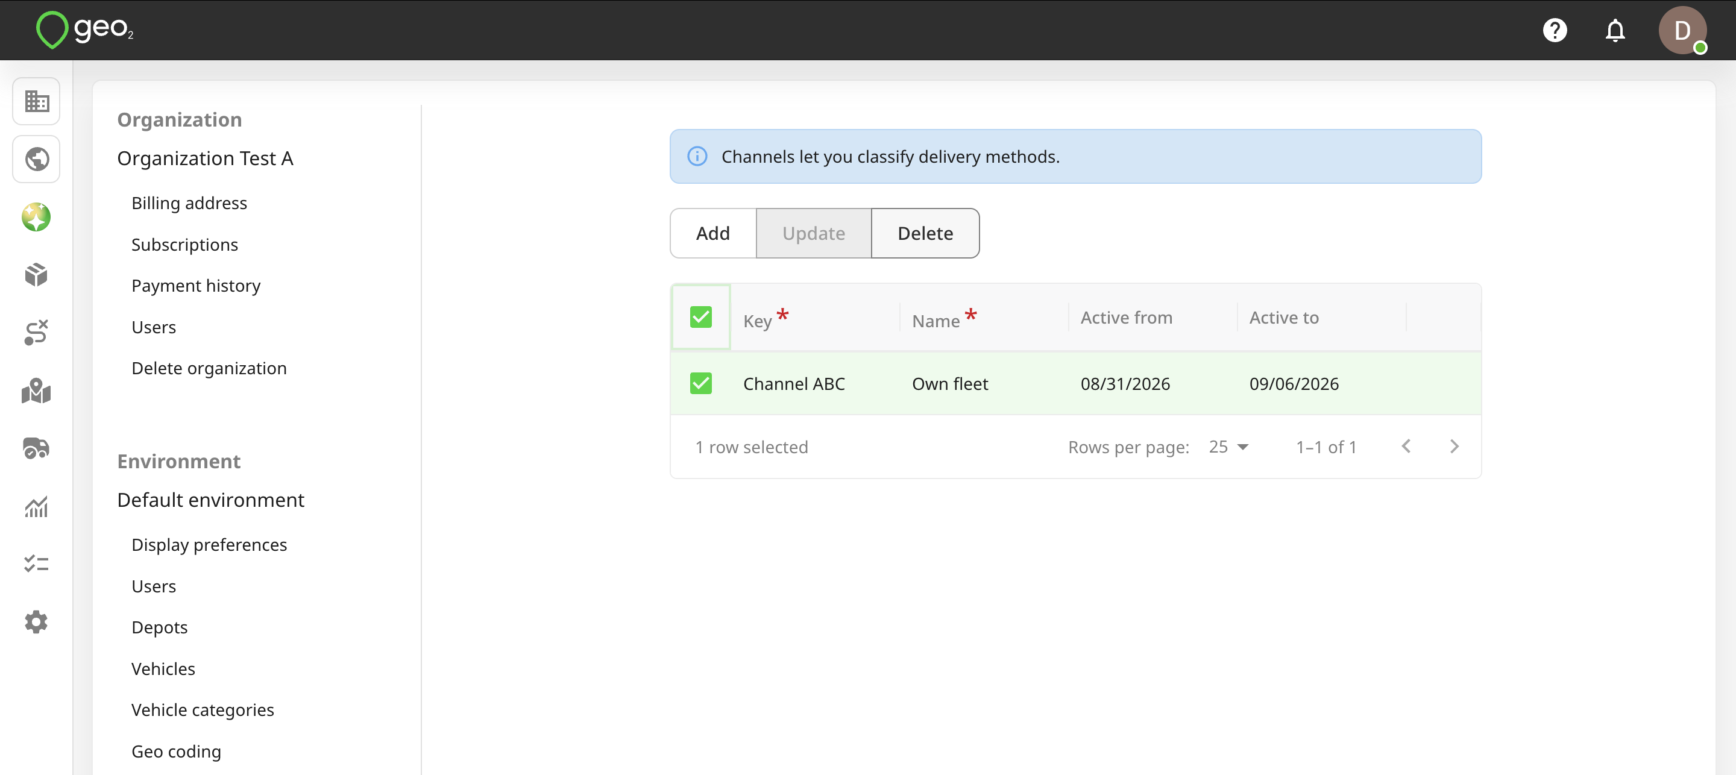
Task: Select Organization Test A heading
Action: pyautogui.click(x=205, y=158)
